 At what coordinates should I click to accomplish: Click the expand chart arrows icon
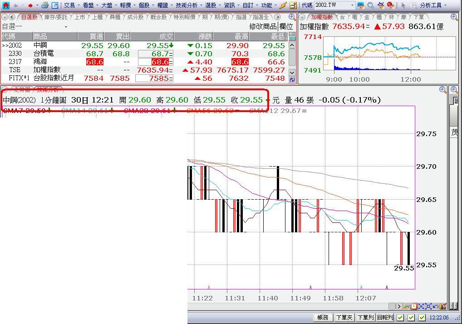point(428,307)
